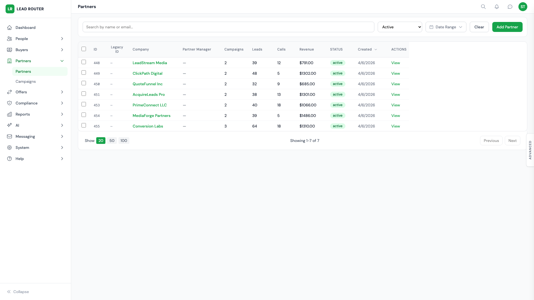Viewport: 534px width, 300px height.
Task: Click the Compliance shield icon
Action: (x=9, y=103)
